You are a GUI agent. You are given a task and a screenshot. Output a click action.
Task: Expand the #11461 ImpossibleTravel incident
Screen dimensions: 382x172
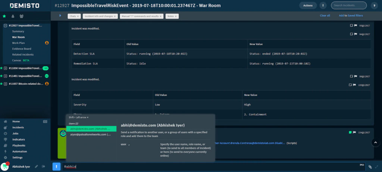click(x=6, y=76)
